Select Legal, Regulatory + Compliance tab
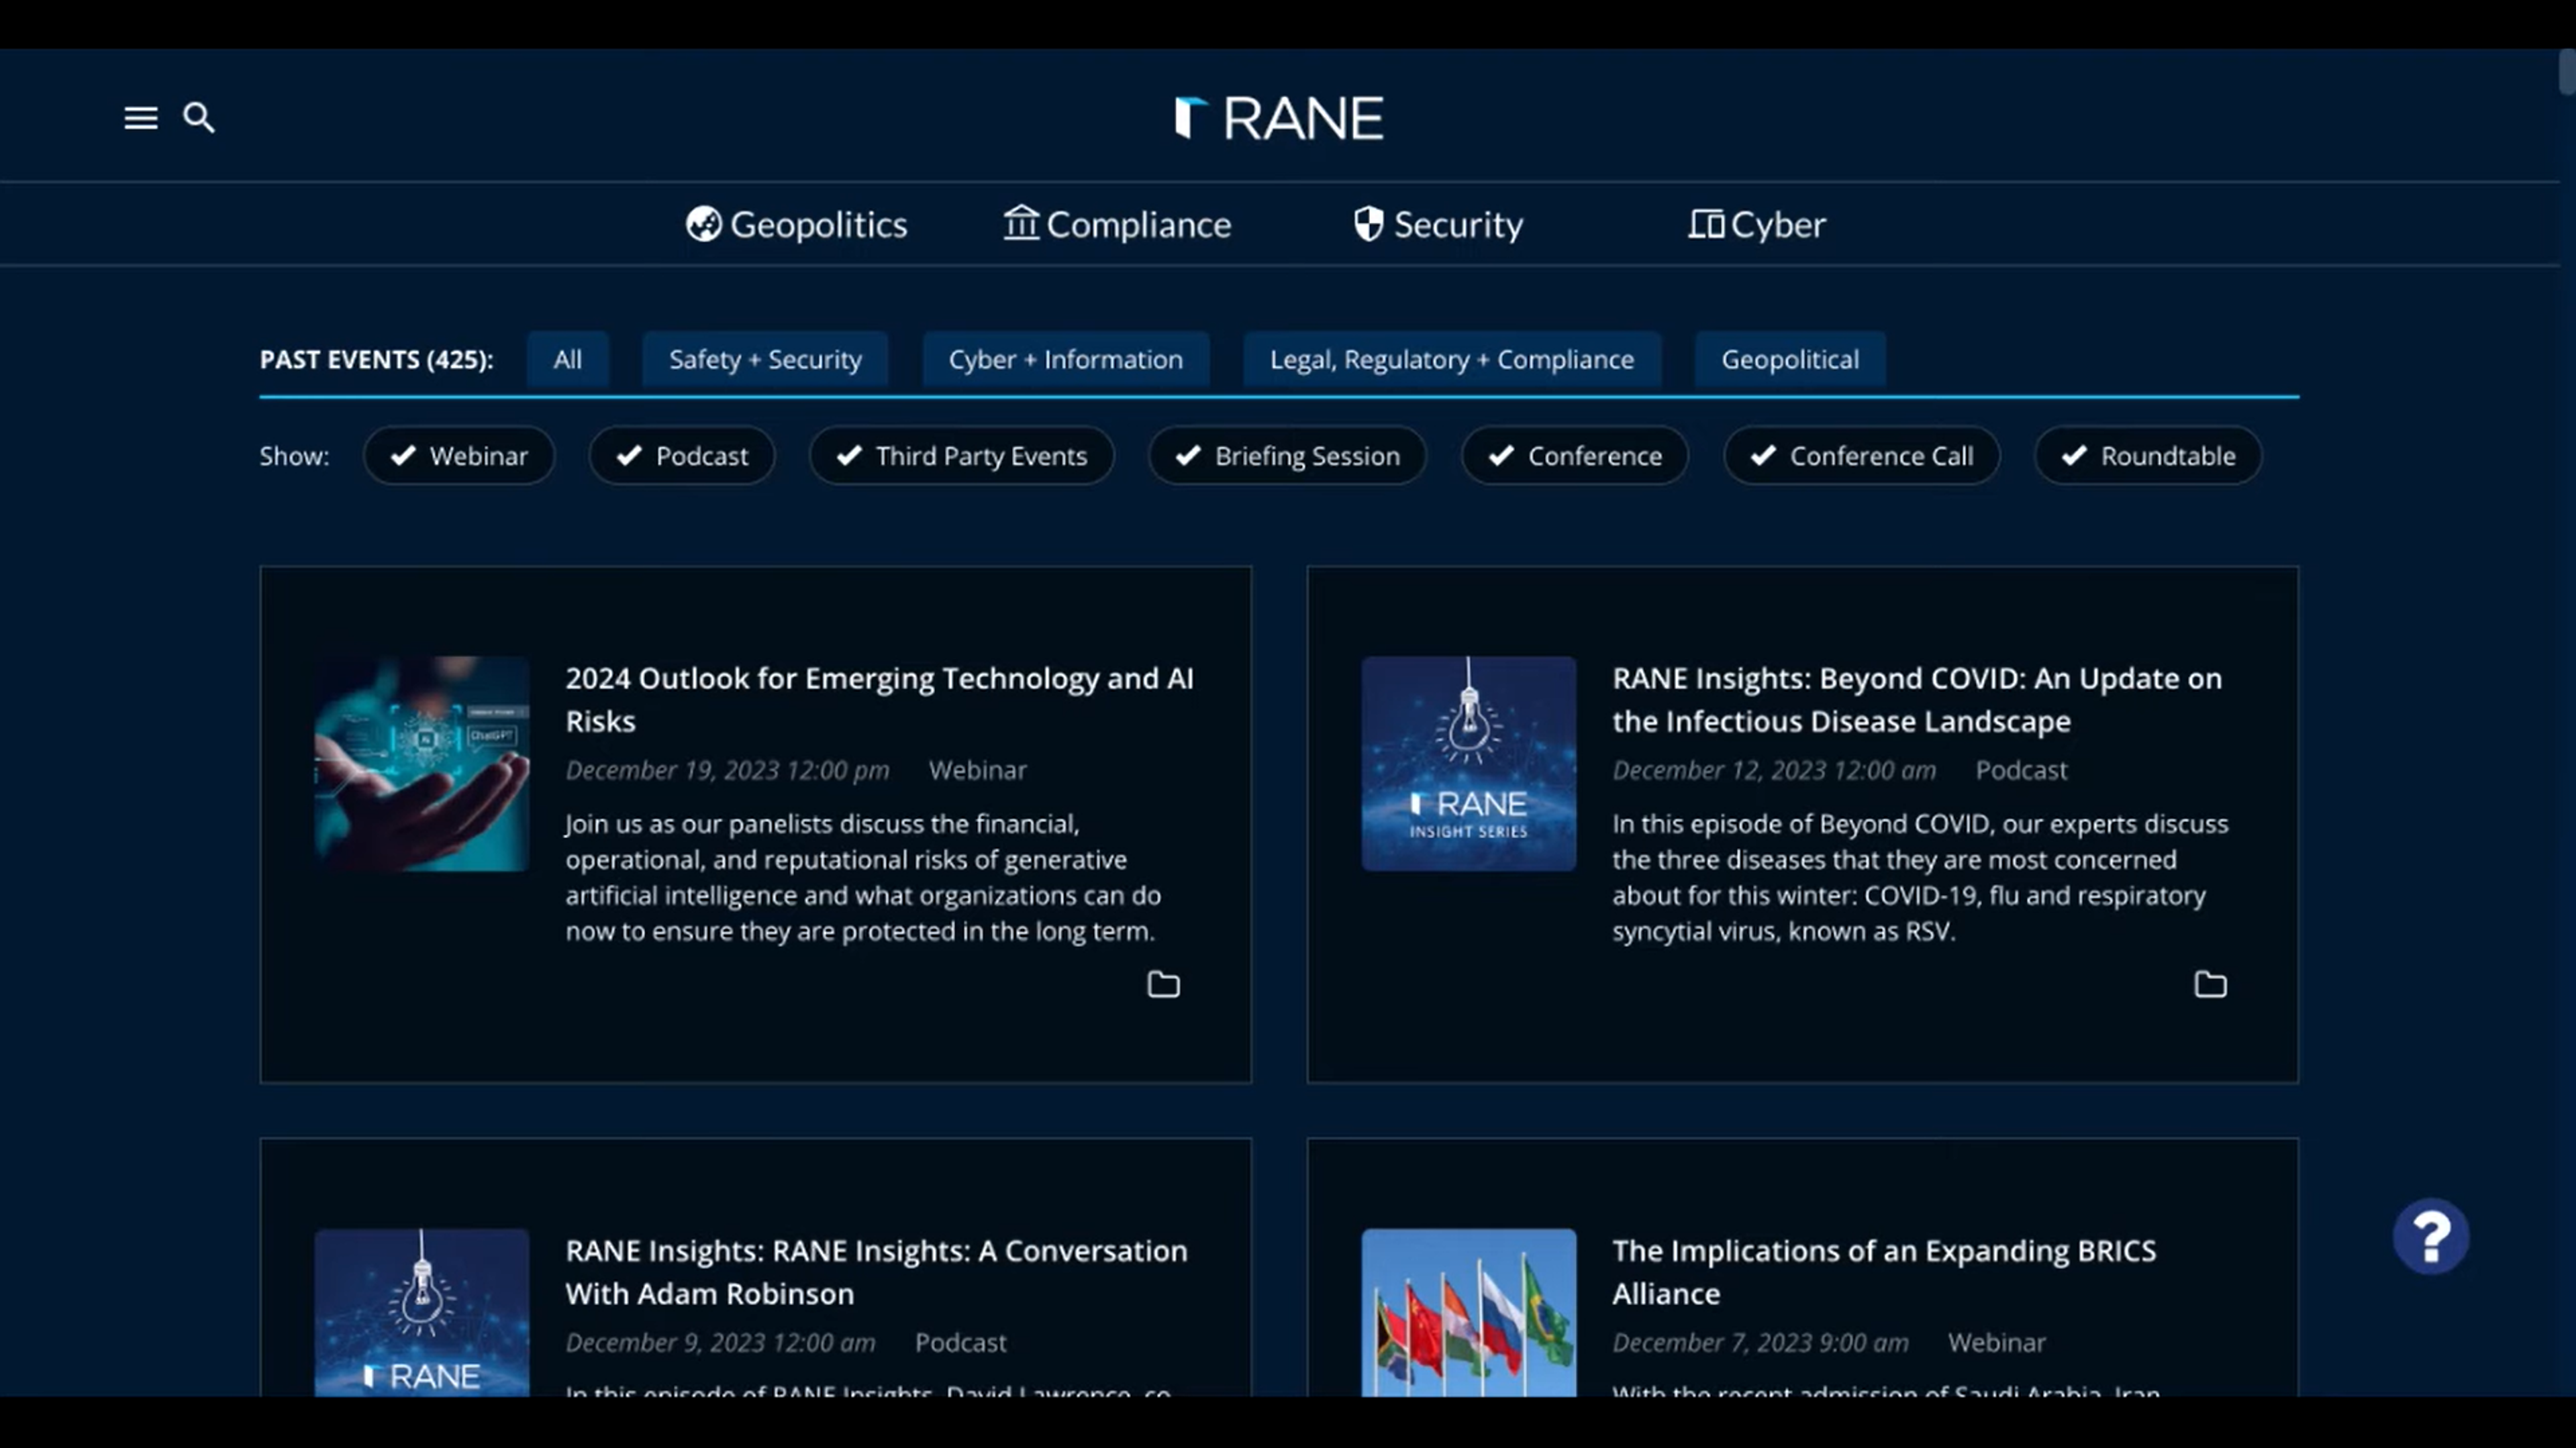This screenshot has width=2576, height=1448. 1451,359
